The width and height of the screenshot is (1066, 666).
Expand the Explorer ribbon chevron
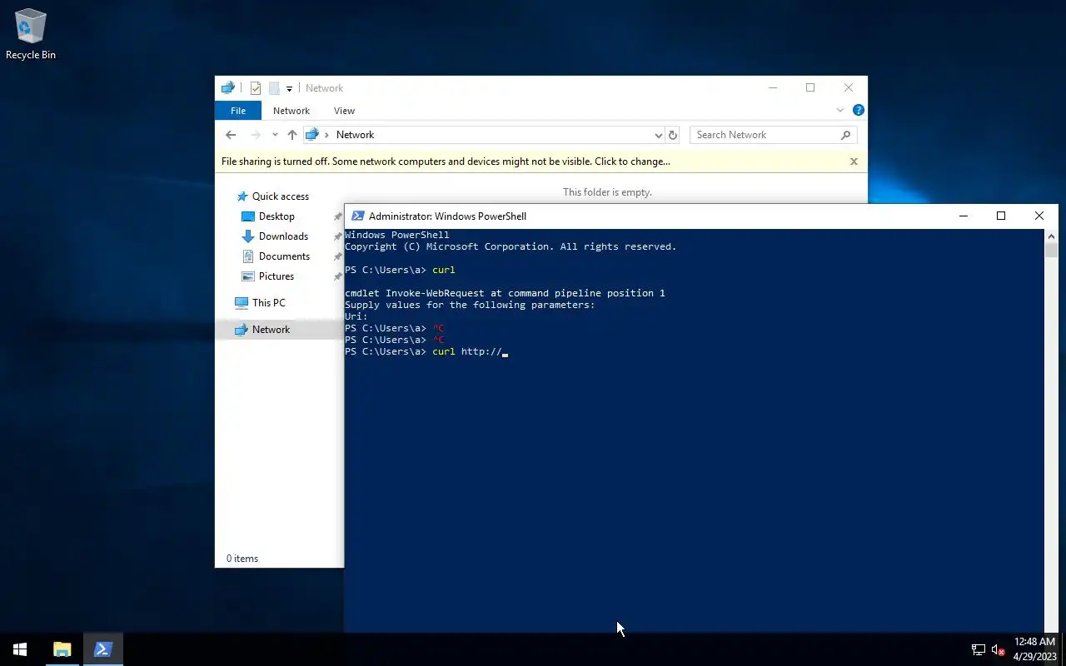[x=839, y=110]
